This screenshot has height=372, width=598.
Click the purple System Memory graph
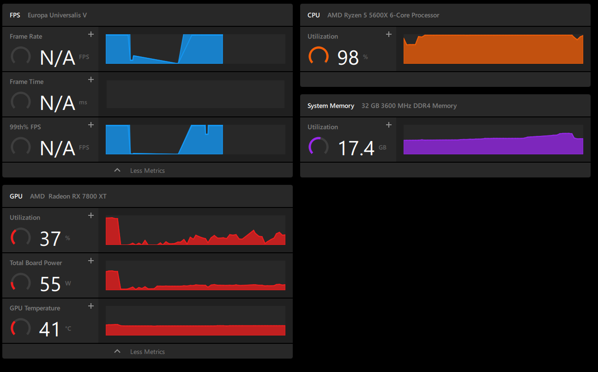click(493, 140)
